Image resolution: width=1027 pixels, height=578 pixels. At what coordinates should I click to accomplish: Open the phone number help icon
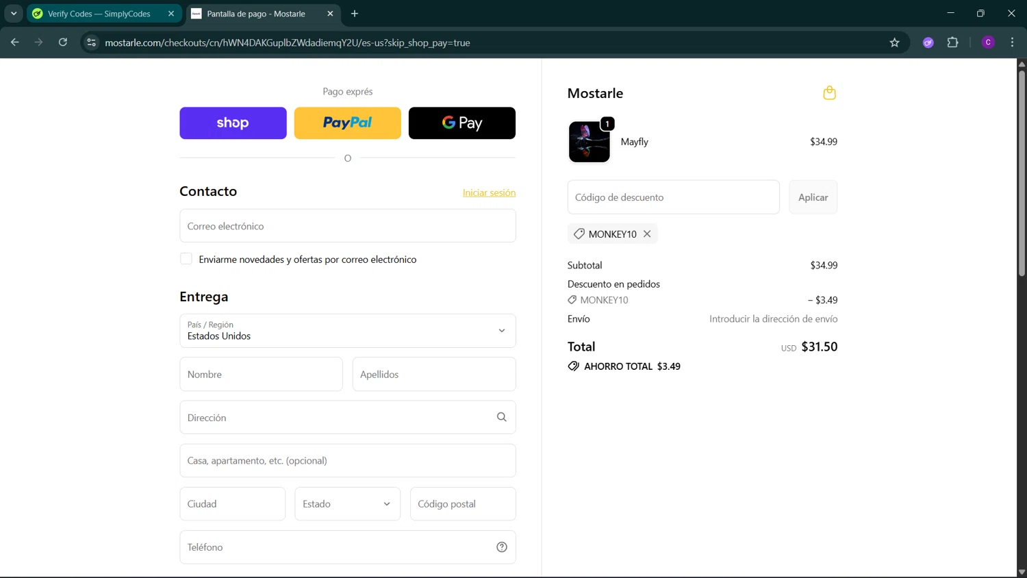coord(502,547)
